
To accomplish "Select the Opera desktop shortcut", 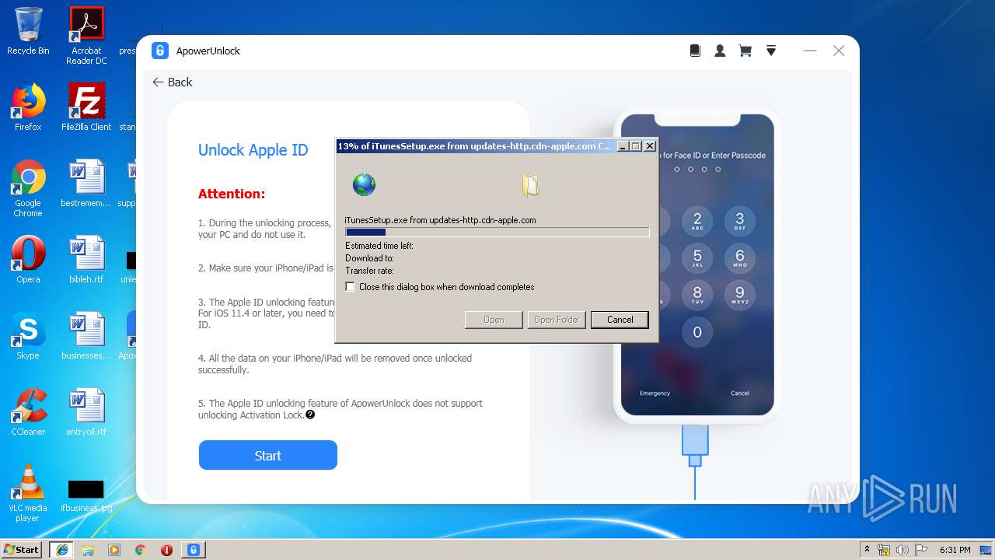I will [x=28, y=259].
